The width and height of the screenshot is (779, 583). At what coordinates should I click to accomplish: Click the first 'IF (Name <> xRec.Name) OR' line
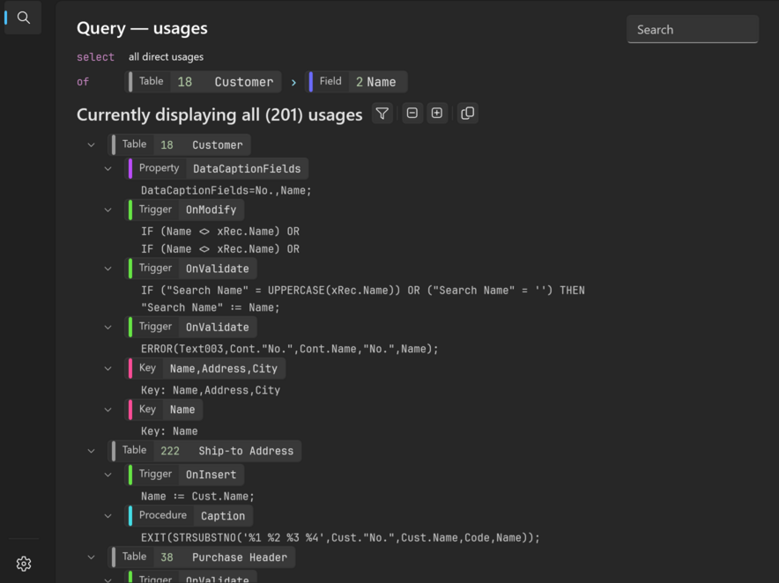point(220,232)
